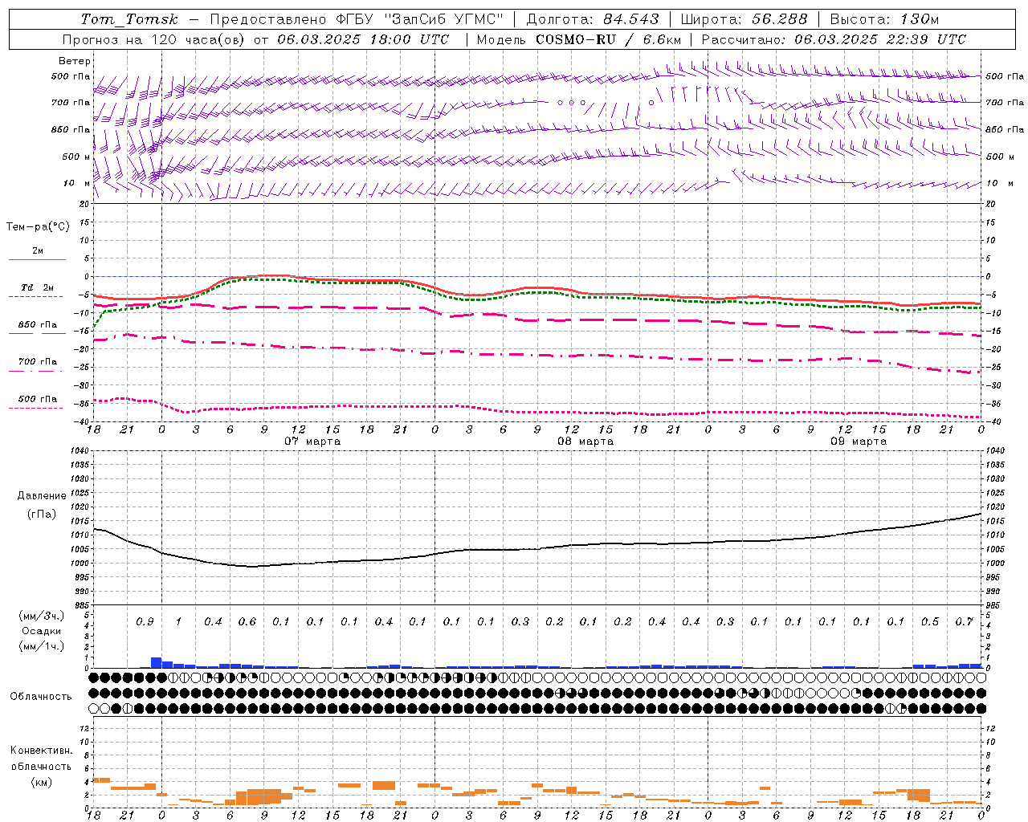The width and height of the screenshot is (1028, 822).
Task: Click the Ветер panel label
Action: click(75, 61)
